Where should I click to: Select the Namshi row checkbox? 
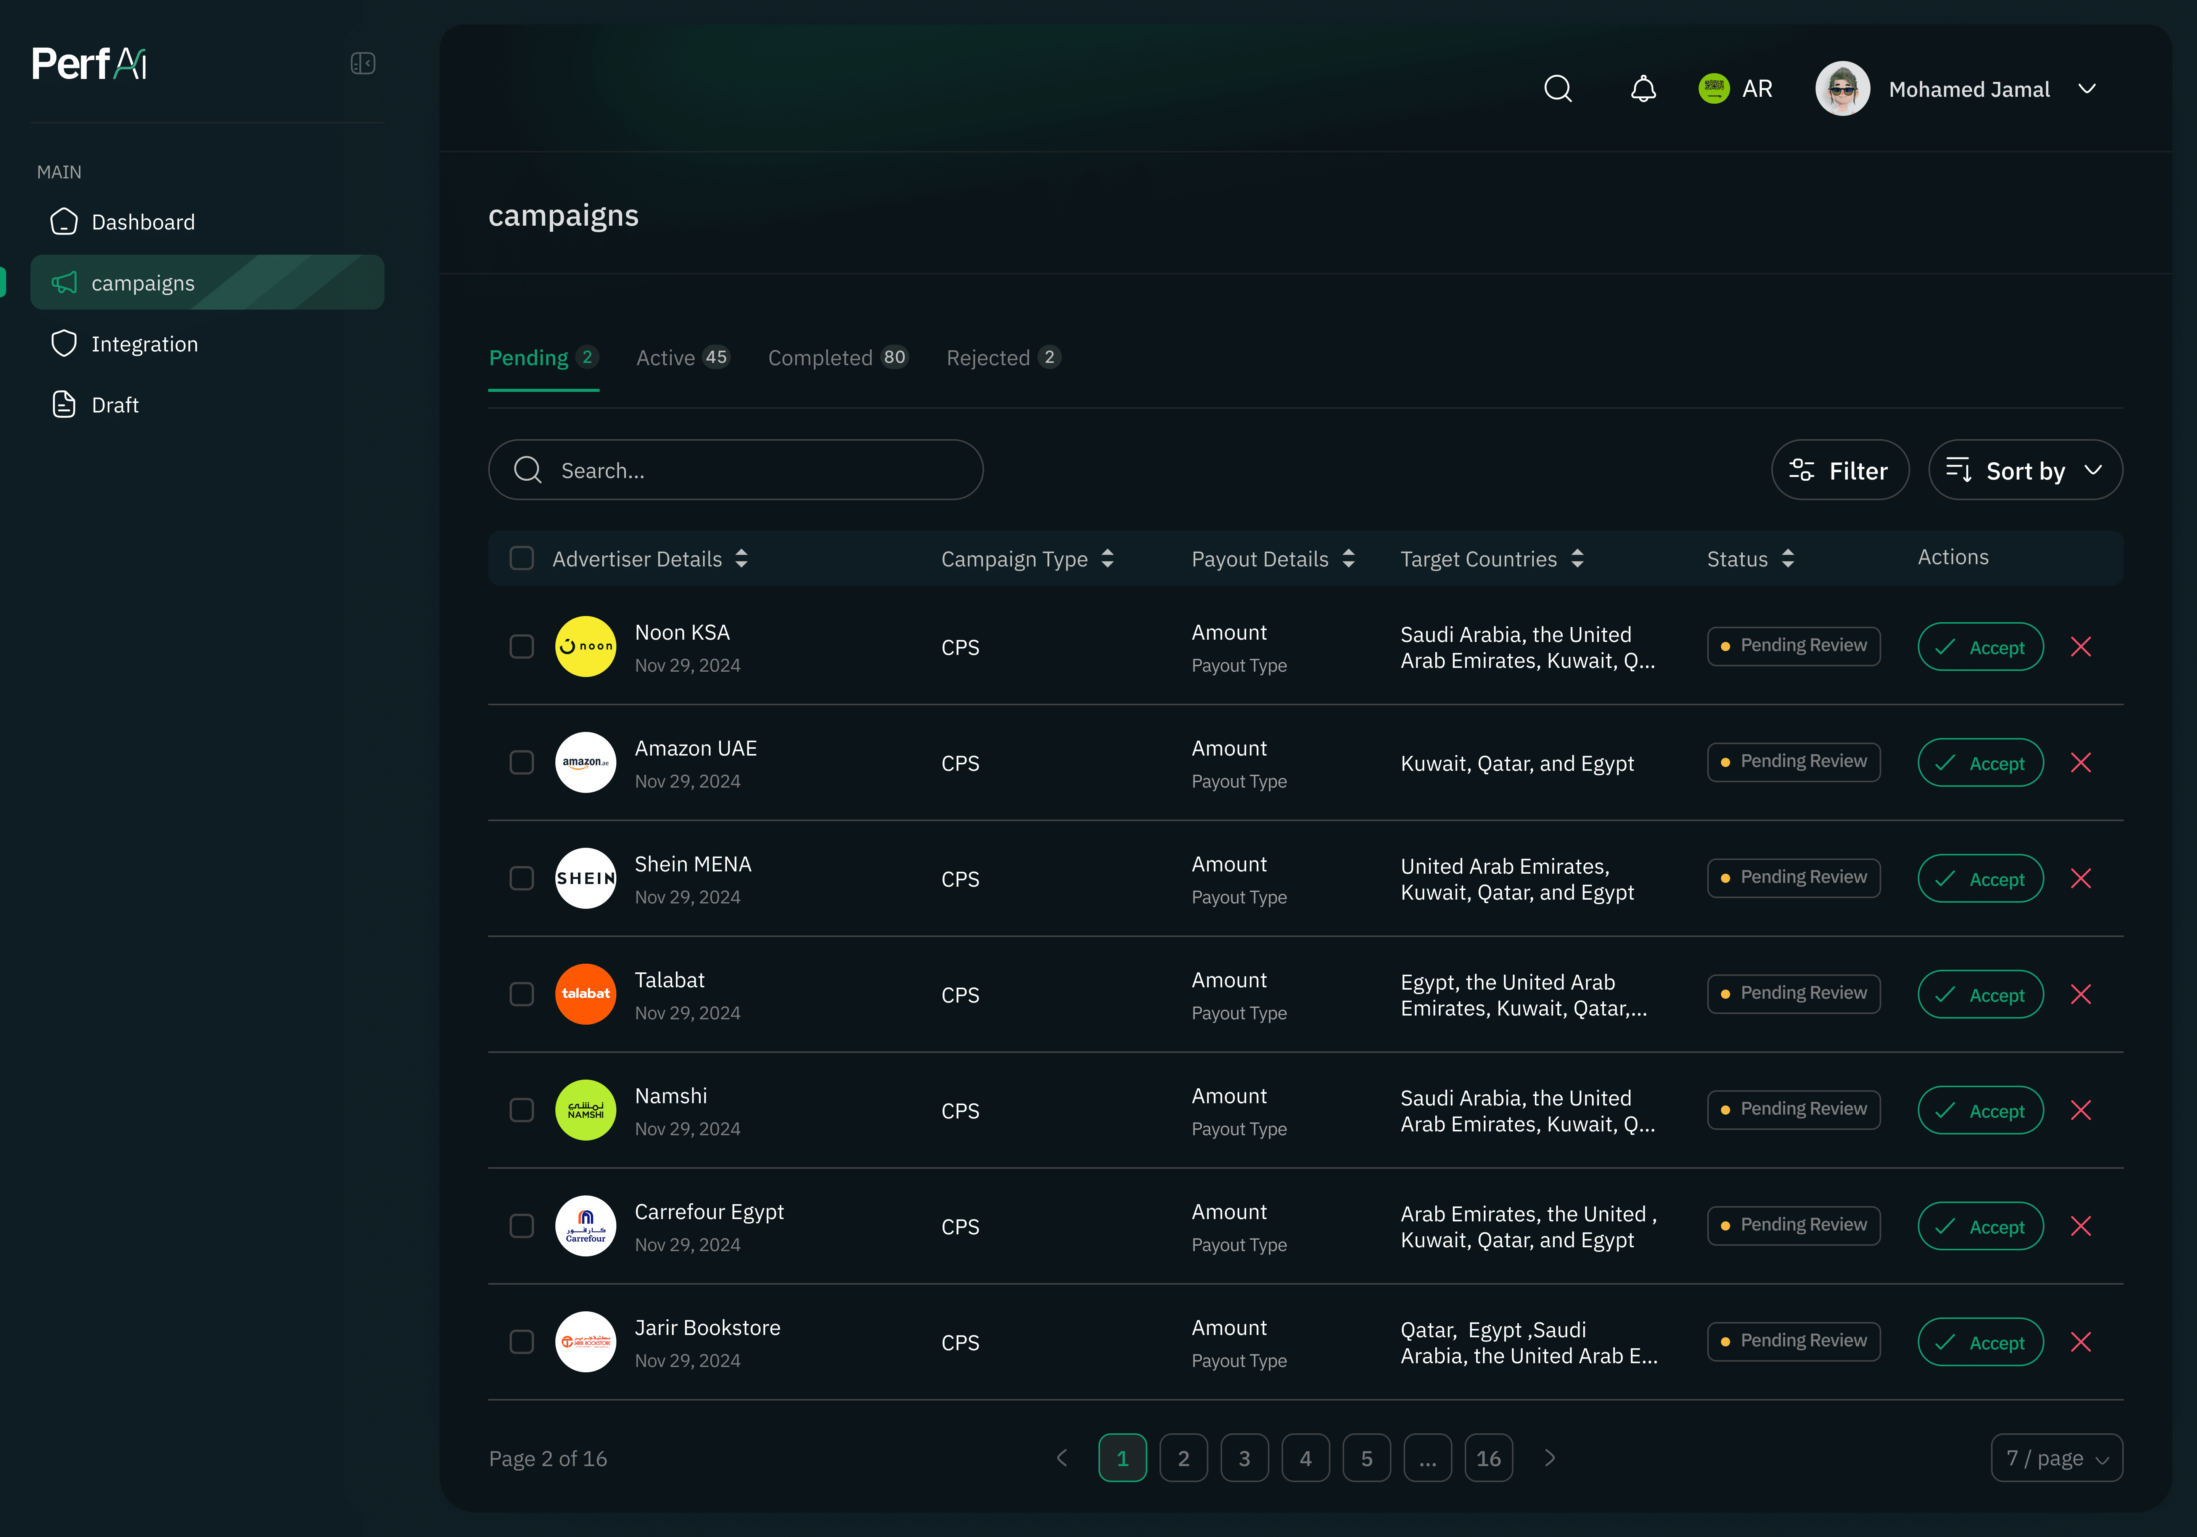click(x=521, y=1110)
